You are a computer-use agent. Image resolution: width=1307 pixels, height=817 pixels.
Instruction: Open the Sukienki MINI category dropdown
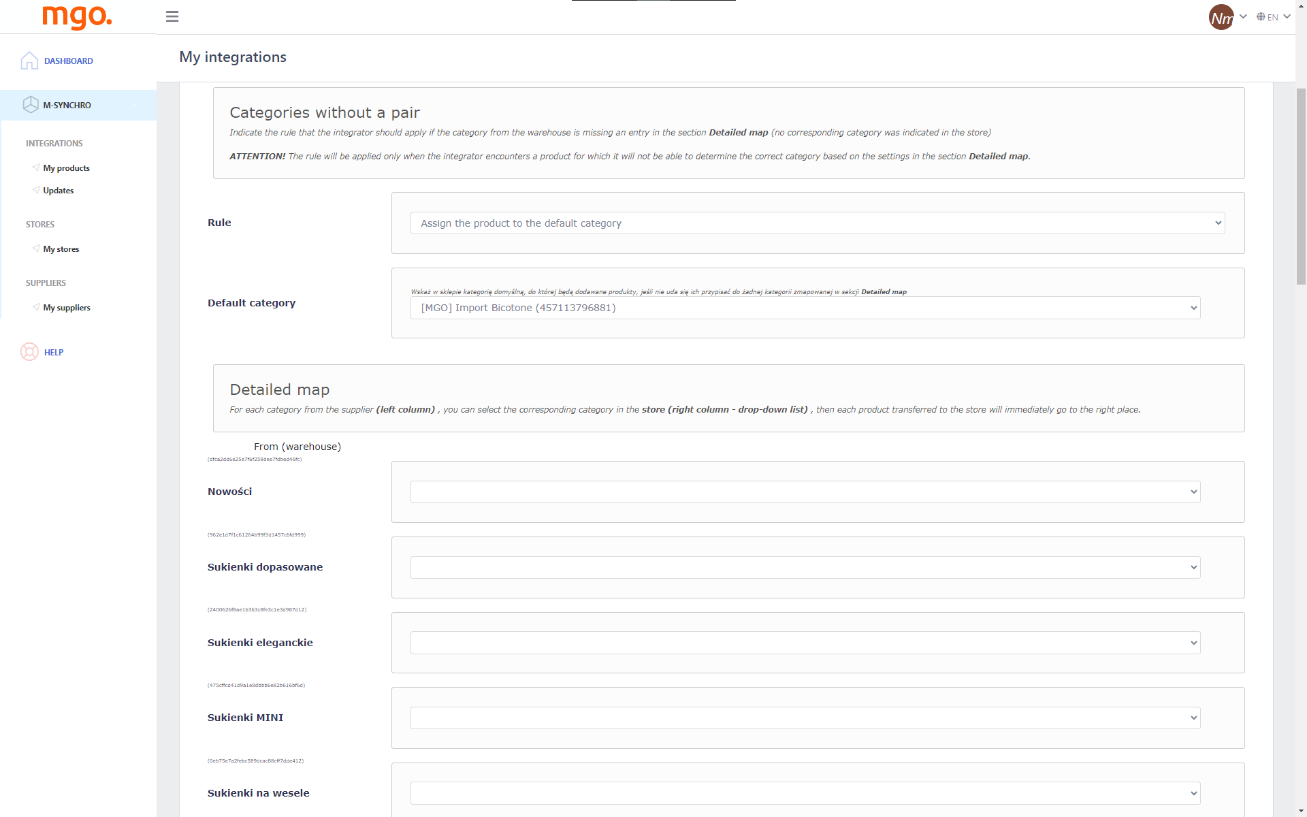(x=805, y=718)
